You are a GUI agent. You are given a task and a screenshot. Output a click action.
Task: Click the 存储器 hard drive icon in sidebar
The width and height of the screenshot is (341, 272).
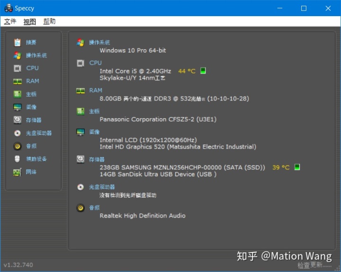tap(18, 120)
